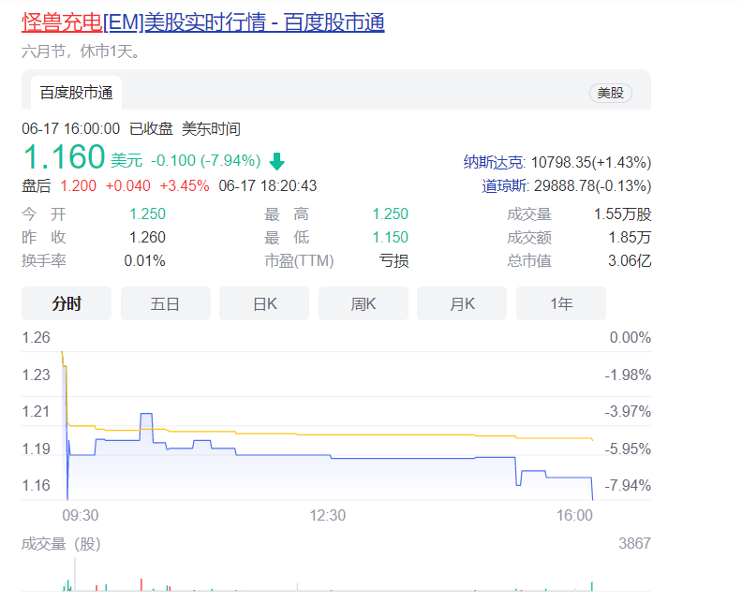742x603 pixels.
Task: Switch to the 五日 chart tab
Action: coord(165,303)
